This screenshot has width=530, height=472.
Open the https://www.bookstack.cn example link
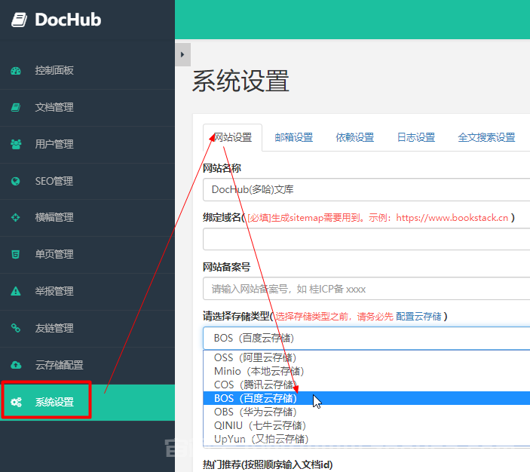click(452, 218)
